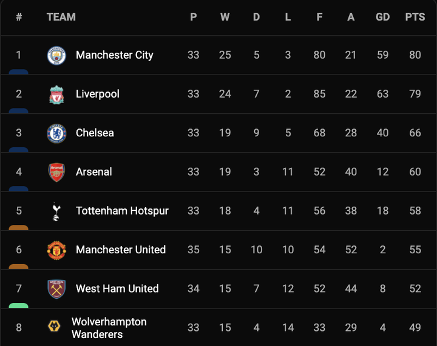
Task: Open the Liverpool team page link
Action: (x=97, y=94)
